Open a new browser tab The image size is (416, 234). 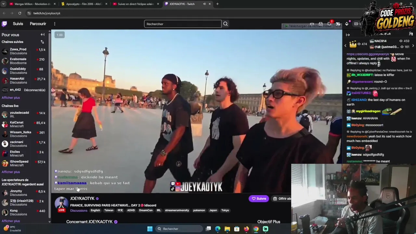point(217,4)
